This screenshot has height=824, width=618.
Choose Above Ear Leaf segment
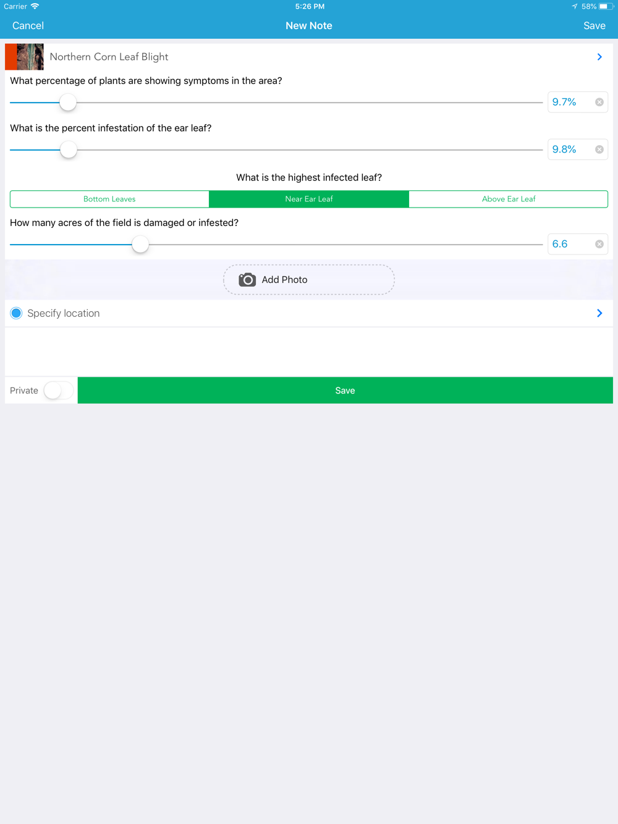pyautogui.click(x=508, y=199)
